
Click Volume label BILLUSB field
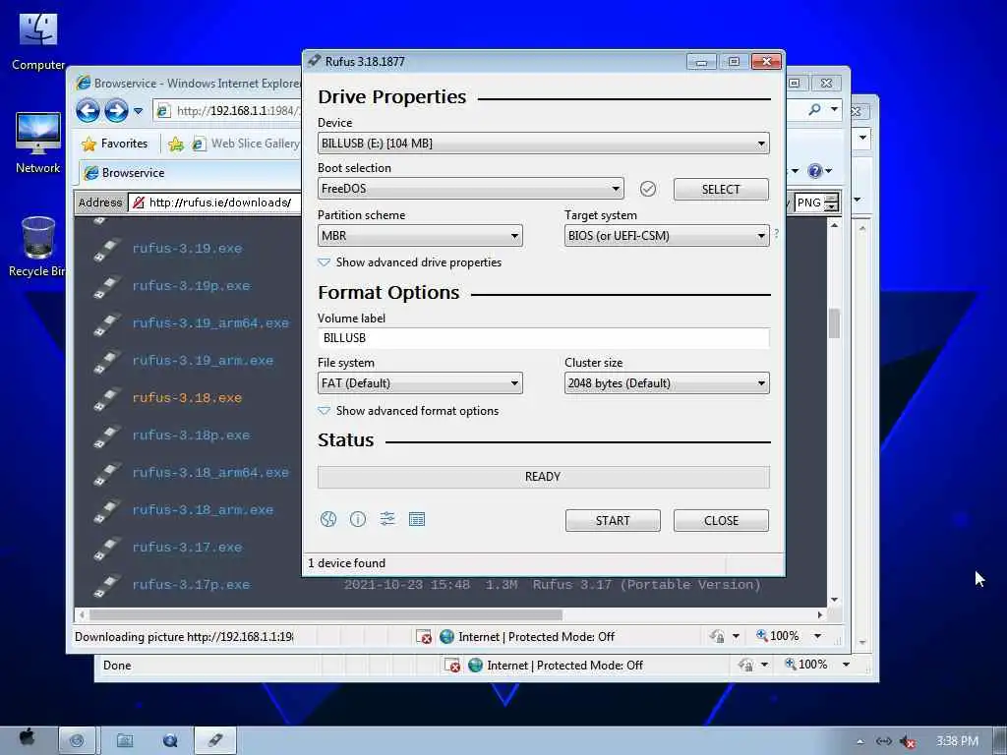543,338
